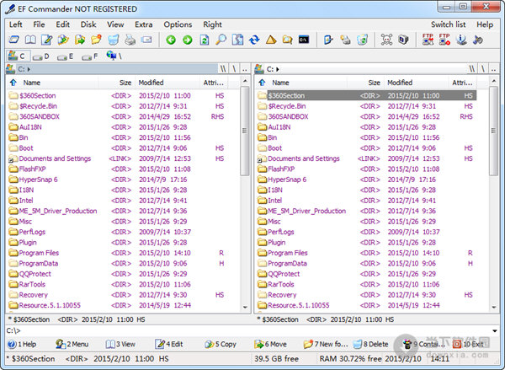Click the left panel scrollbar up arrow

245,81
